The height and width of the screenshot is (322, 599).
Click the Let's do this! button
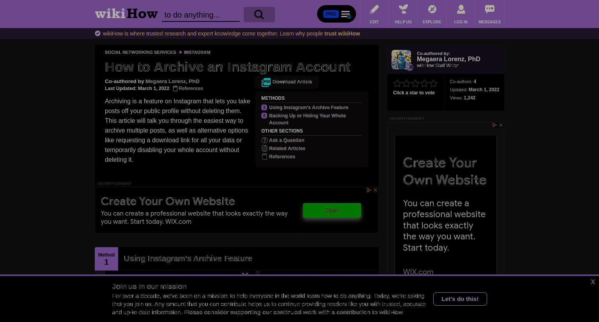click(460, 299)
